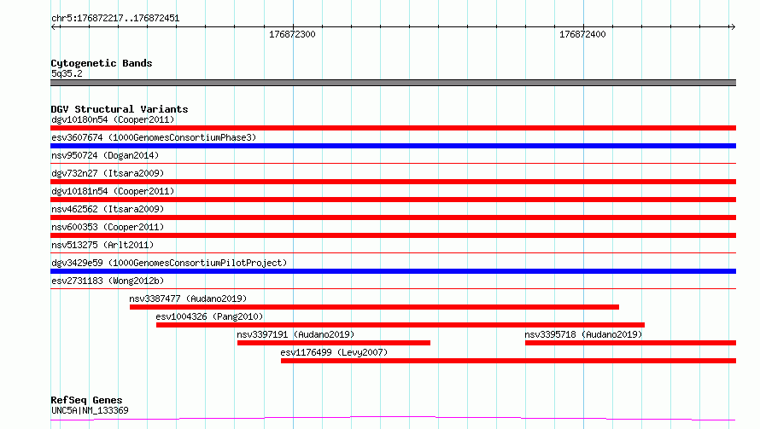Click the right arrow end of the ruler
This screenshot has width=760, height=429.
coord(733,27)
